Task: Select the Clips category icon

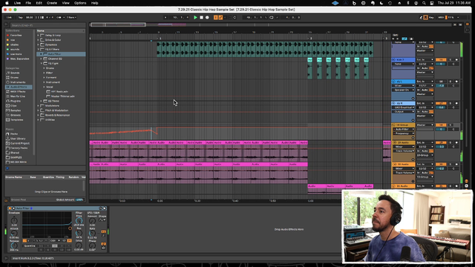Action: [x=7, y=105]
